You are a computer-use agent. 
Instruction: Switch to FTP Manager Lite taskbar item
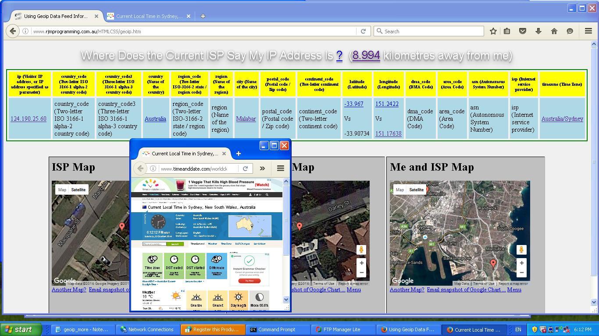point(342,329)
